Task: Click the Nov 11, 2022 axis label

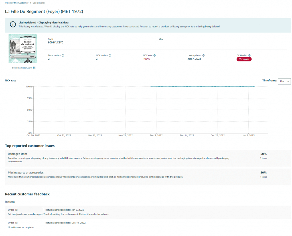Action: click(x=95, y=135)
